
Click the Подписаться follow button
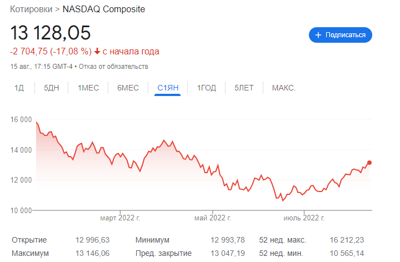(341, 35)
